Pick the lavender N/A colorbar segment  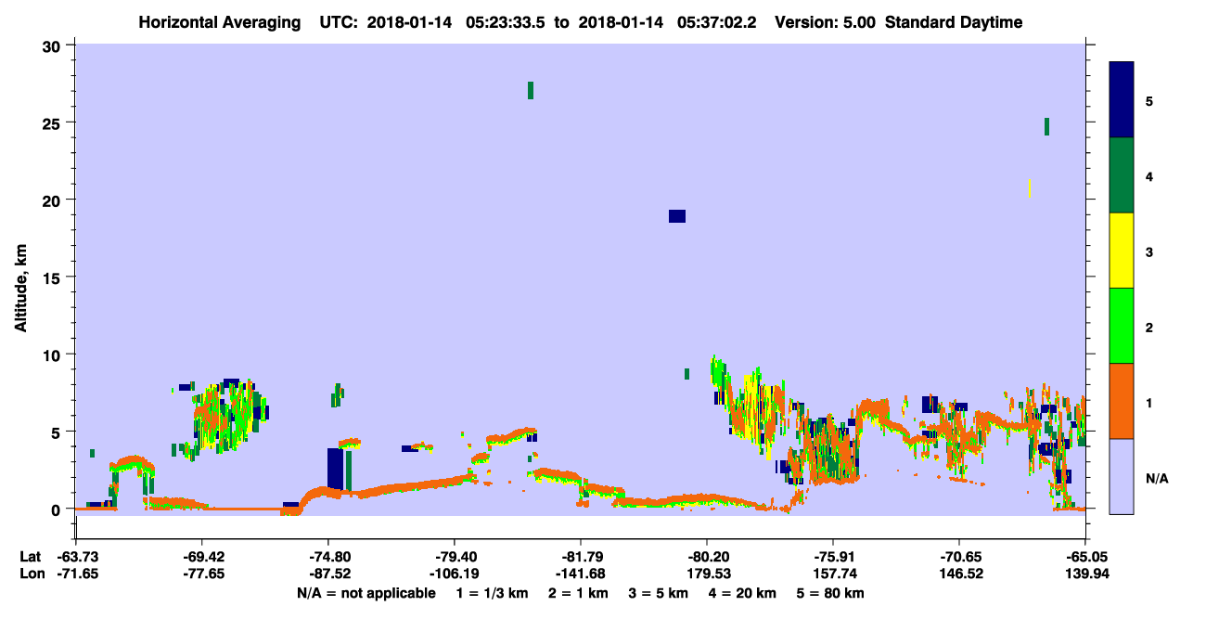point(1122,476)
